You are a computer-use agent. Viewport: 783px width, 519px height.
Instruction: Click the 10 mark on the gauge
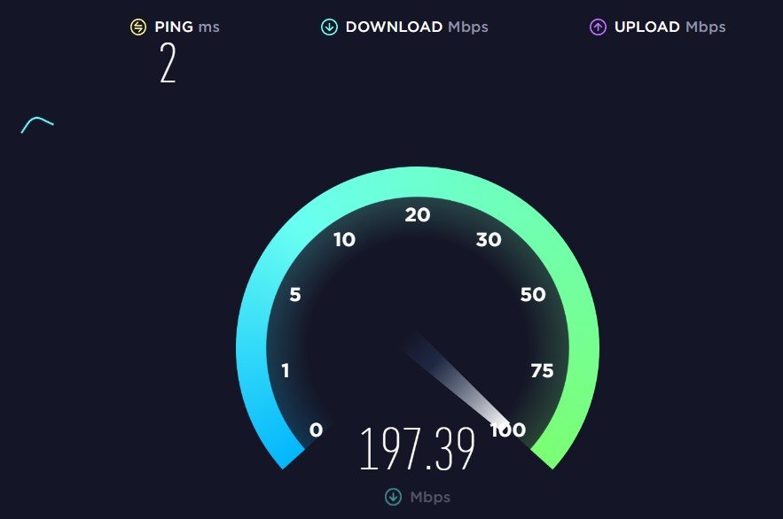[345, 239]
